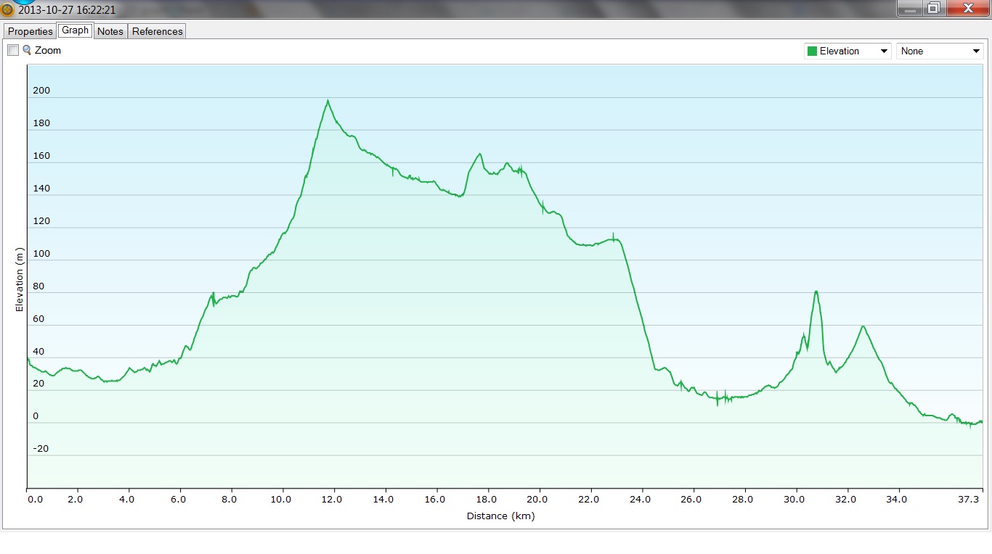Click the track icon in the title bar
The image size is (992, 554).
pyautogui.click(x=8, y=10)
